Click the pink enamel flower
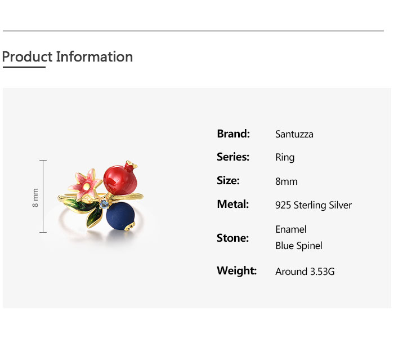The height and width of the screenshot is (342, 394). click(86, 182)
